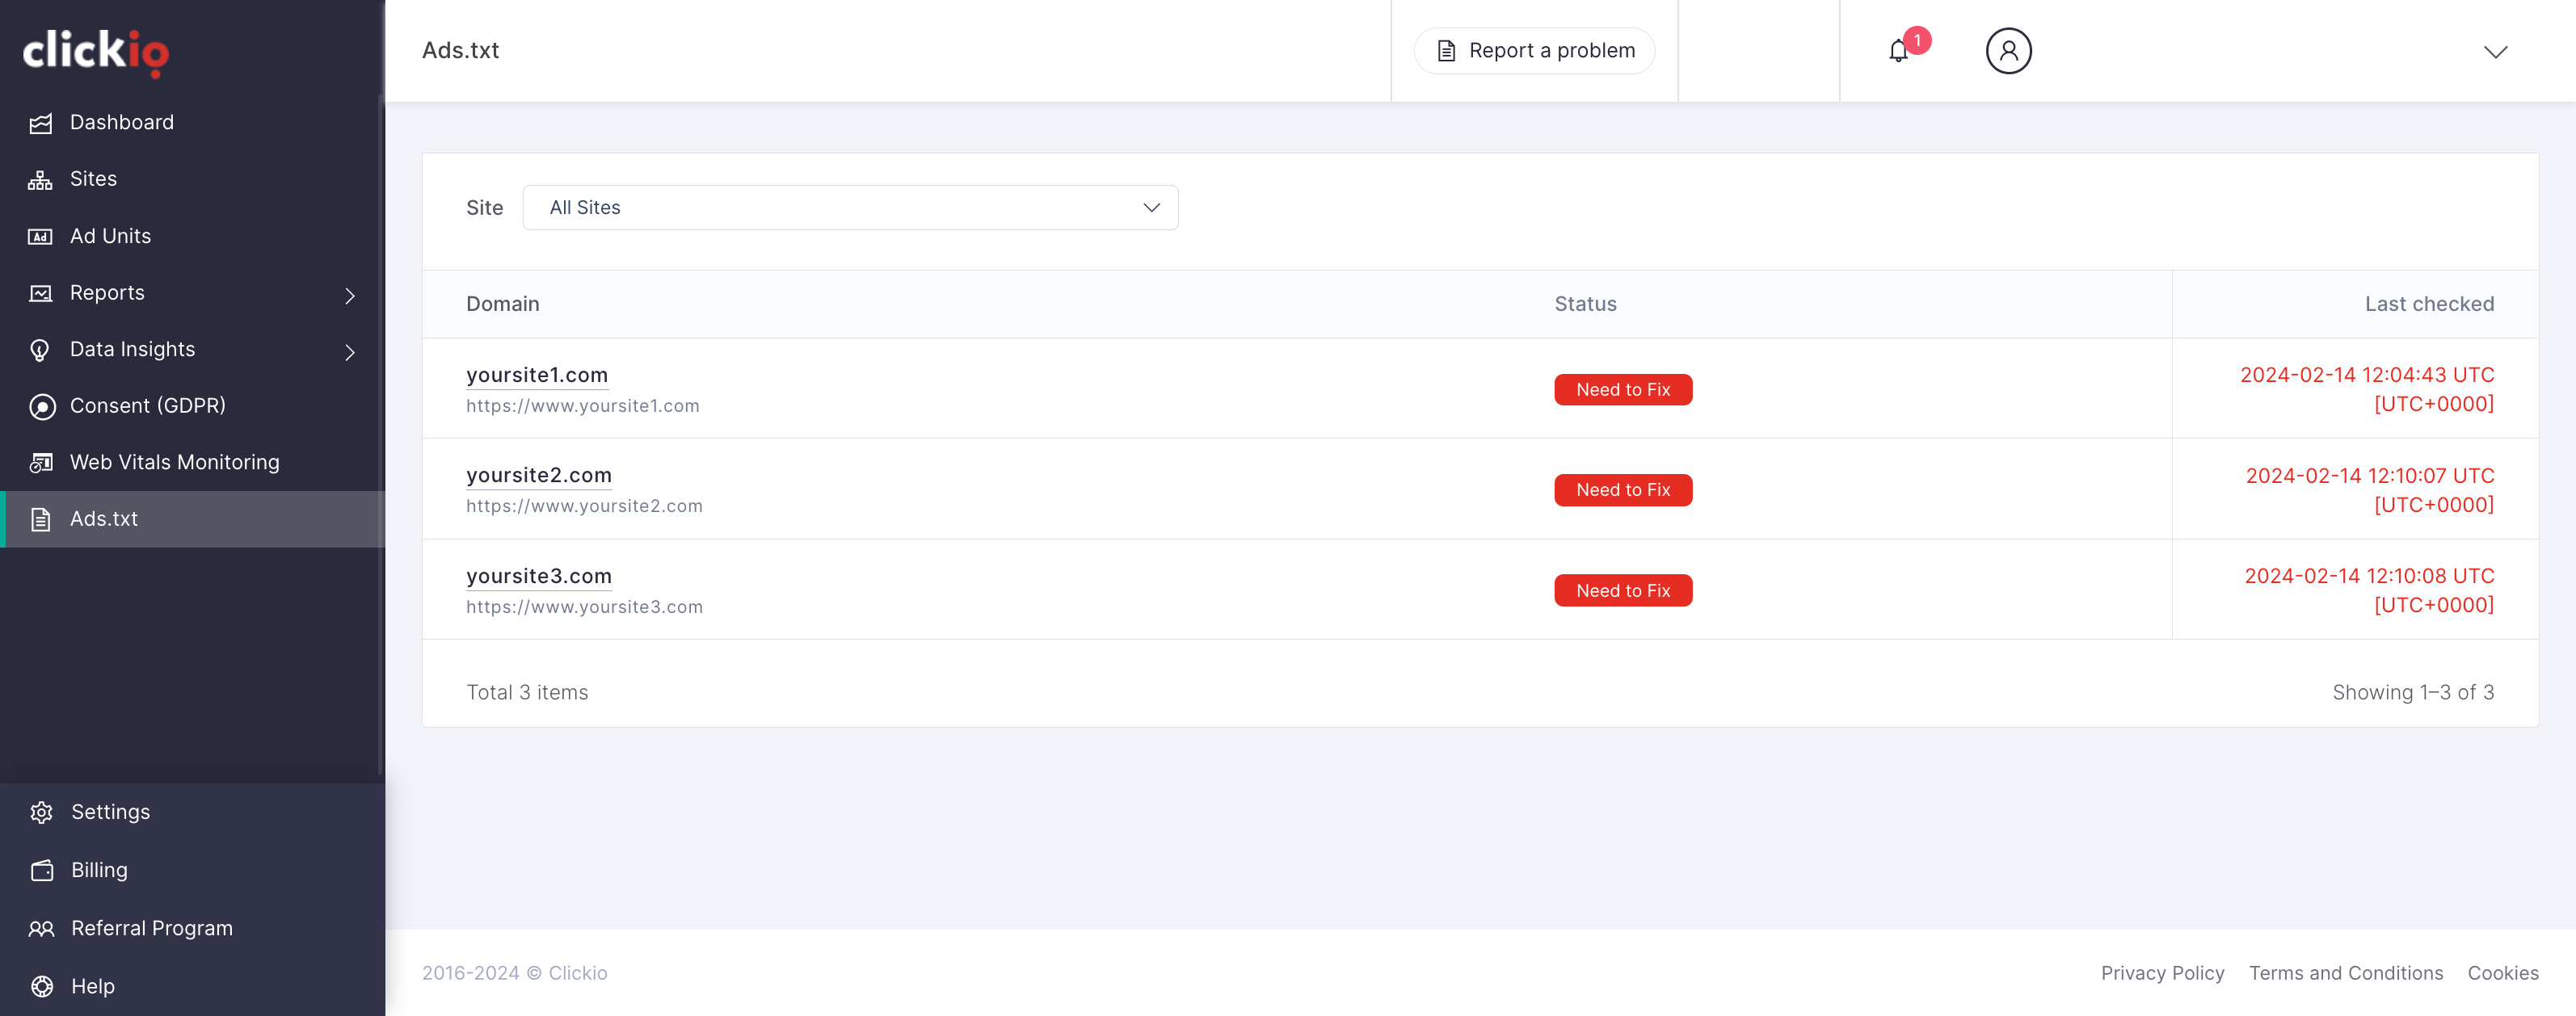Click the Last checked column header
This screenshot has width=2576, height=1016.
tap(2429, 304)
